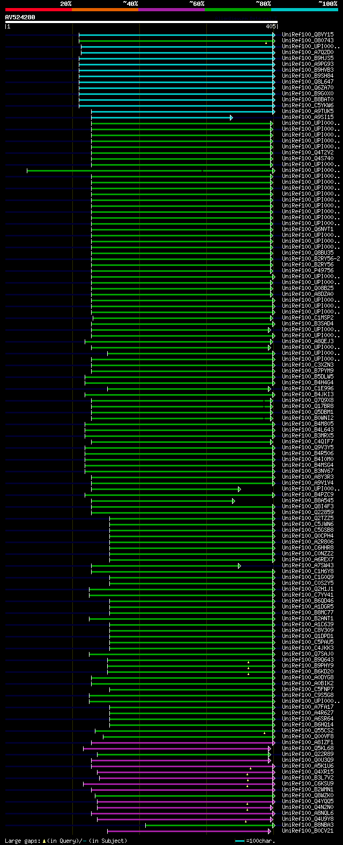Select hit label UniRef100_Q6ZA70

click(308, 87)
